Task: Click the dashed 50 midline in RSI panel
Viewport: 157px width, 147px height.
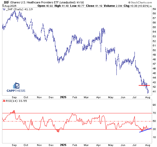Action: (77, 121)
